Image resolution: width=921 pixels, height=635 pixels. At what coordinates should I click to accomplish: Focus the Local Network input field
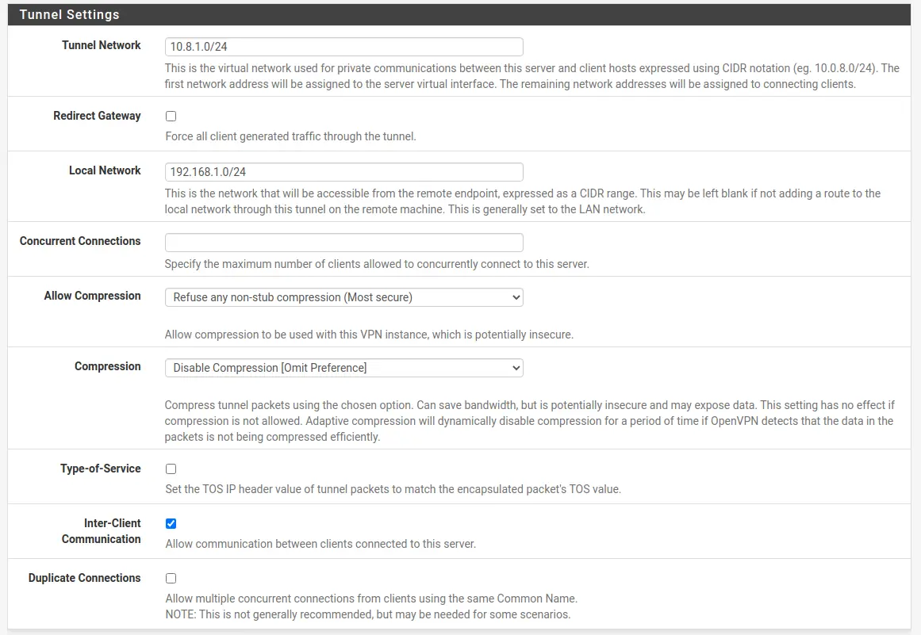click(343, 172)
